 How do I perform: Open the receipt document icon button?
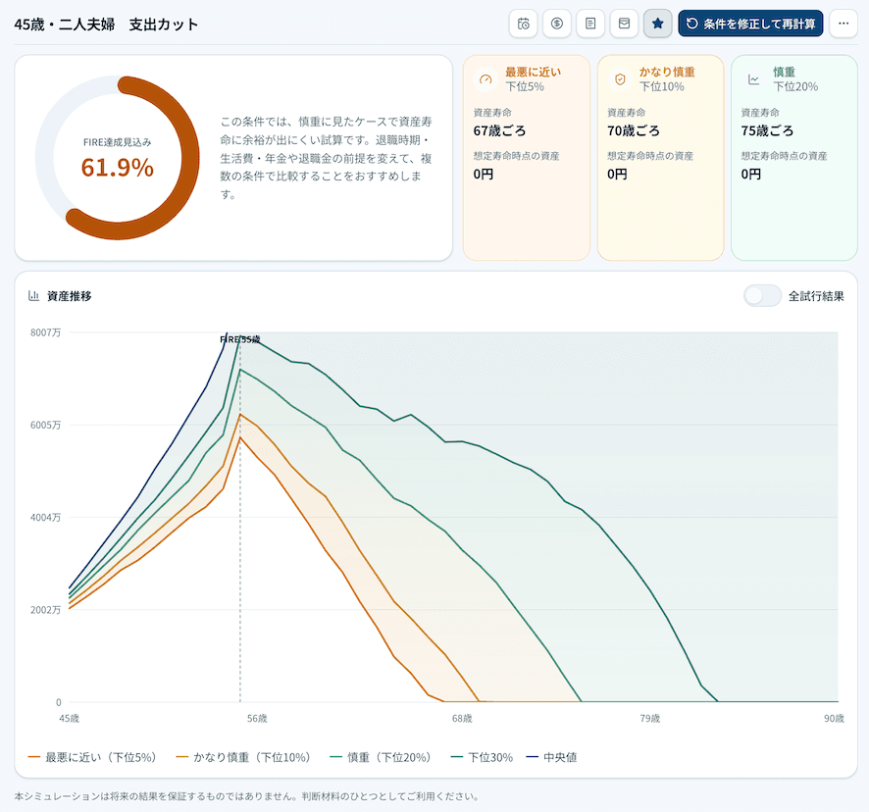coord(590,24)
